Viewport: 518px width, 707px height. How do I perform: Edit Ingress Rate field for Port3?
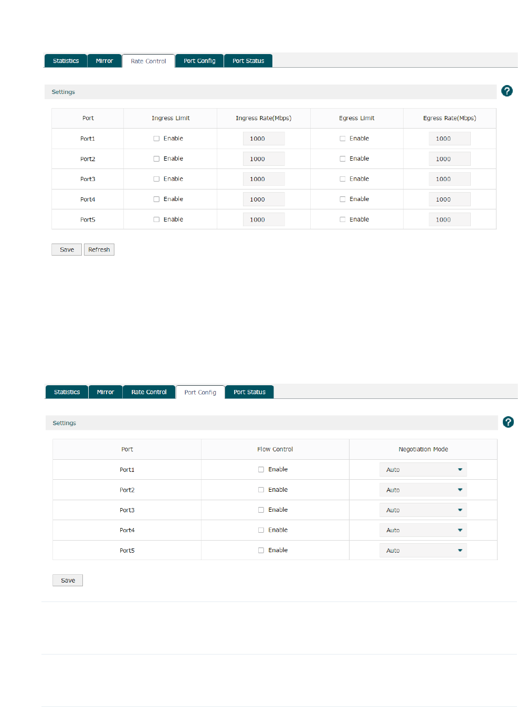tap(263, 179)
